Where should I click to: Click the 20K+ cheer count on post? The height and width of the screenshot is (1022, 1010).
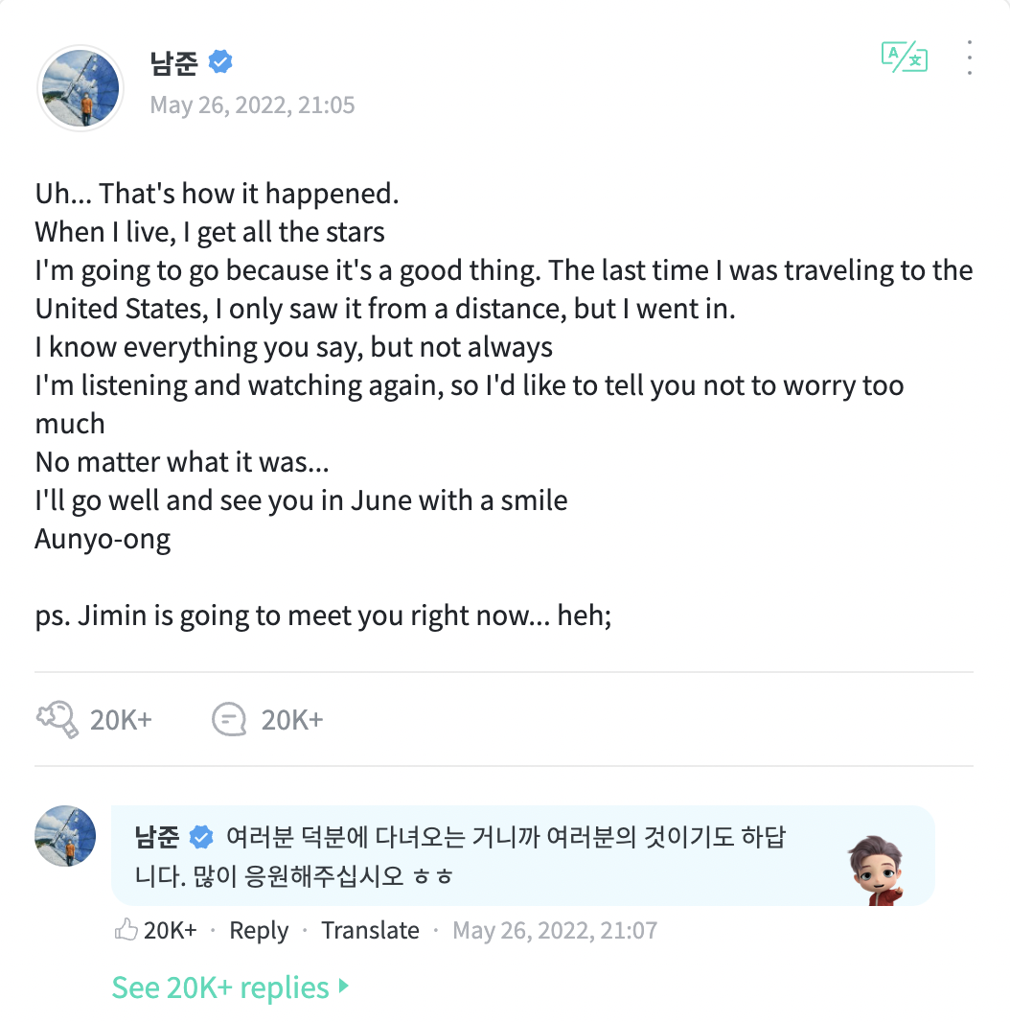click(121, 720)
